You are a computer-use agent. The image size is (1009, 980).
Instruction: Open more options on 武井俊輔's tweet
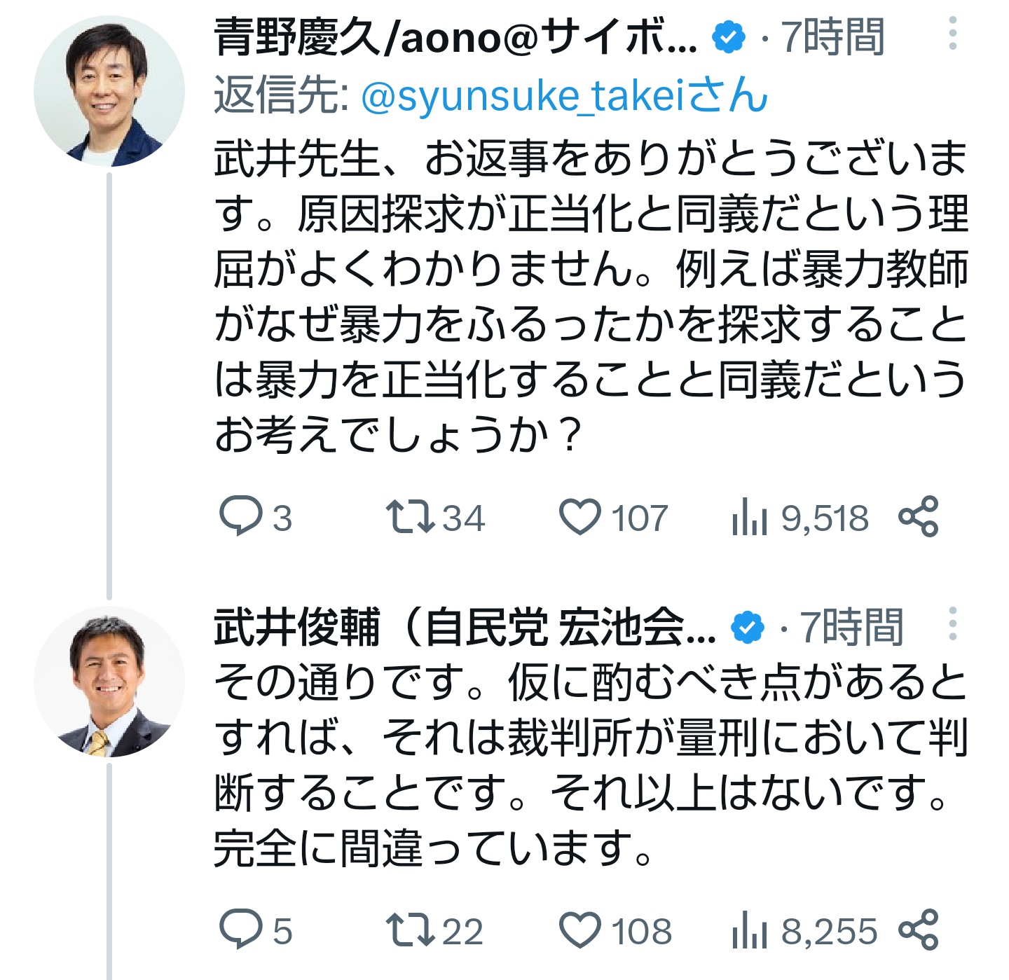pyautogui.click(x=952, y=623)
